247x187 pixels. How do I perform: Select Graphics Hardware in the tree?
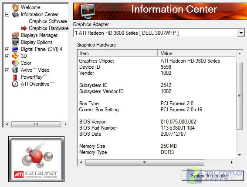48,28
